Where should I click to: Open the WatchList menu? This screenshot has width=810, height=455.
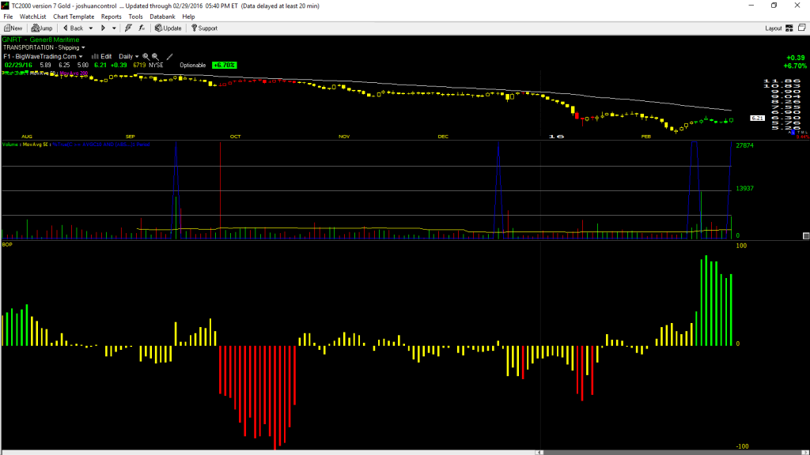point(32,17)
